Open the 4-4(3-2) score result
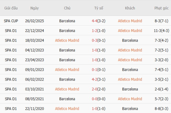The image size is (171, 113). (x=99, y=21)
